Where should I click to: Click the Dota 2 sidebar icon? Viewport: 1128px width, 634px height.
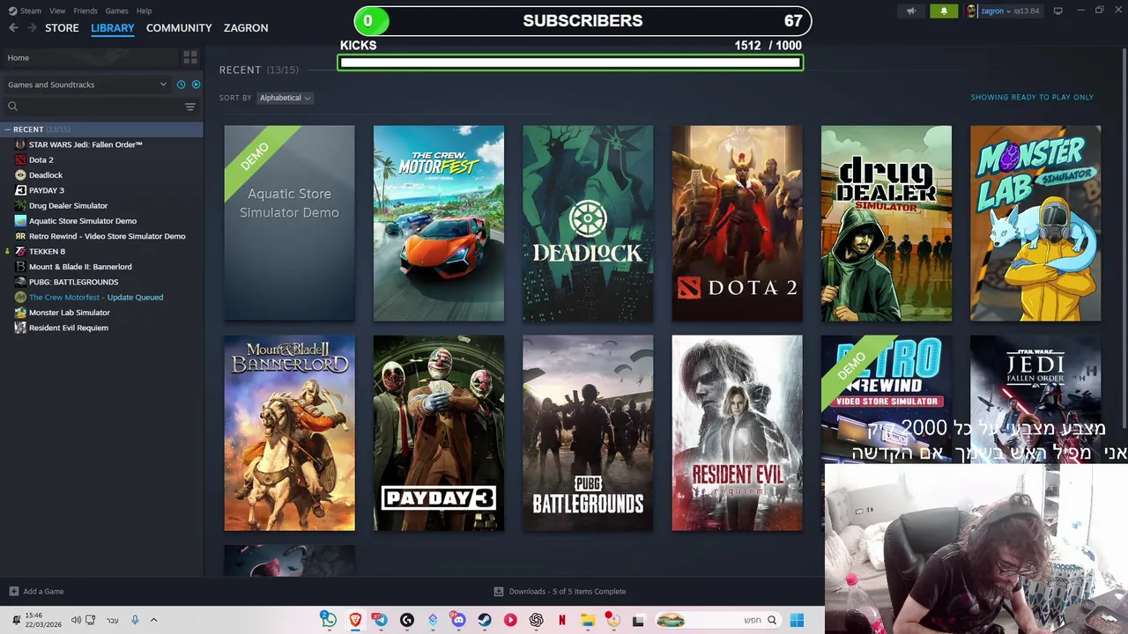(20, 159)
